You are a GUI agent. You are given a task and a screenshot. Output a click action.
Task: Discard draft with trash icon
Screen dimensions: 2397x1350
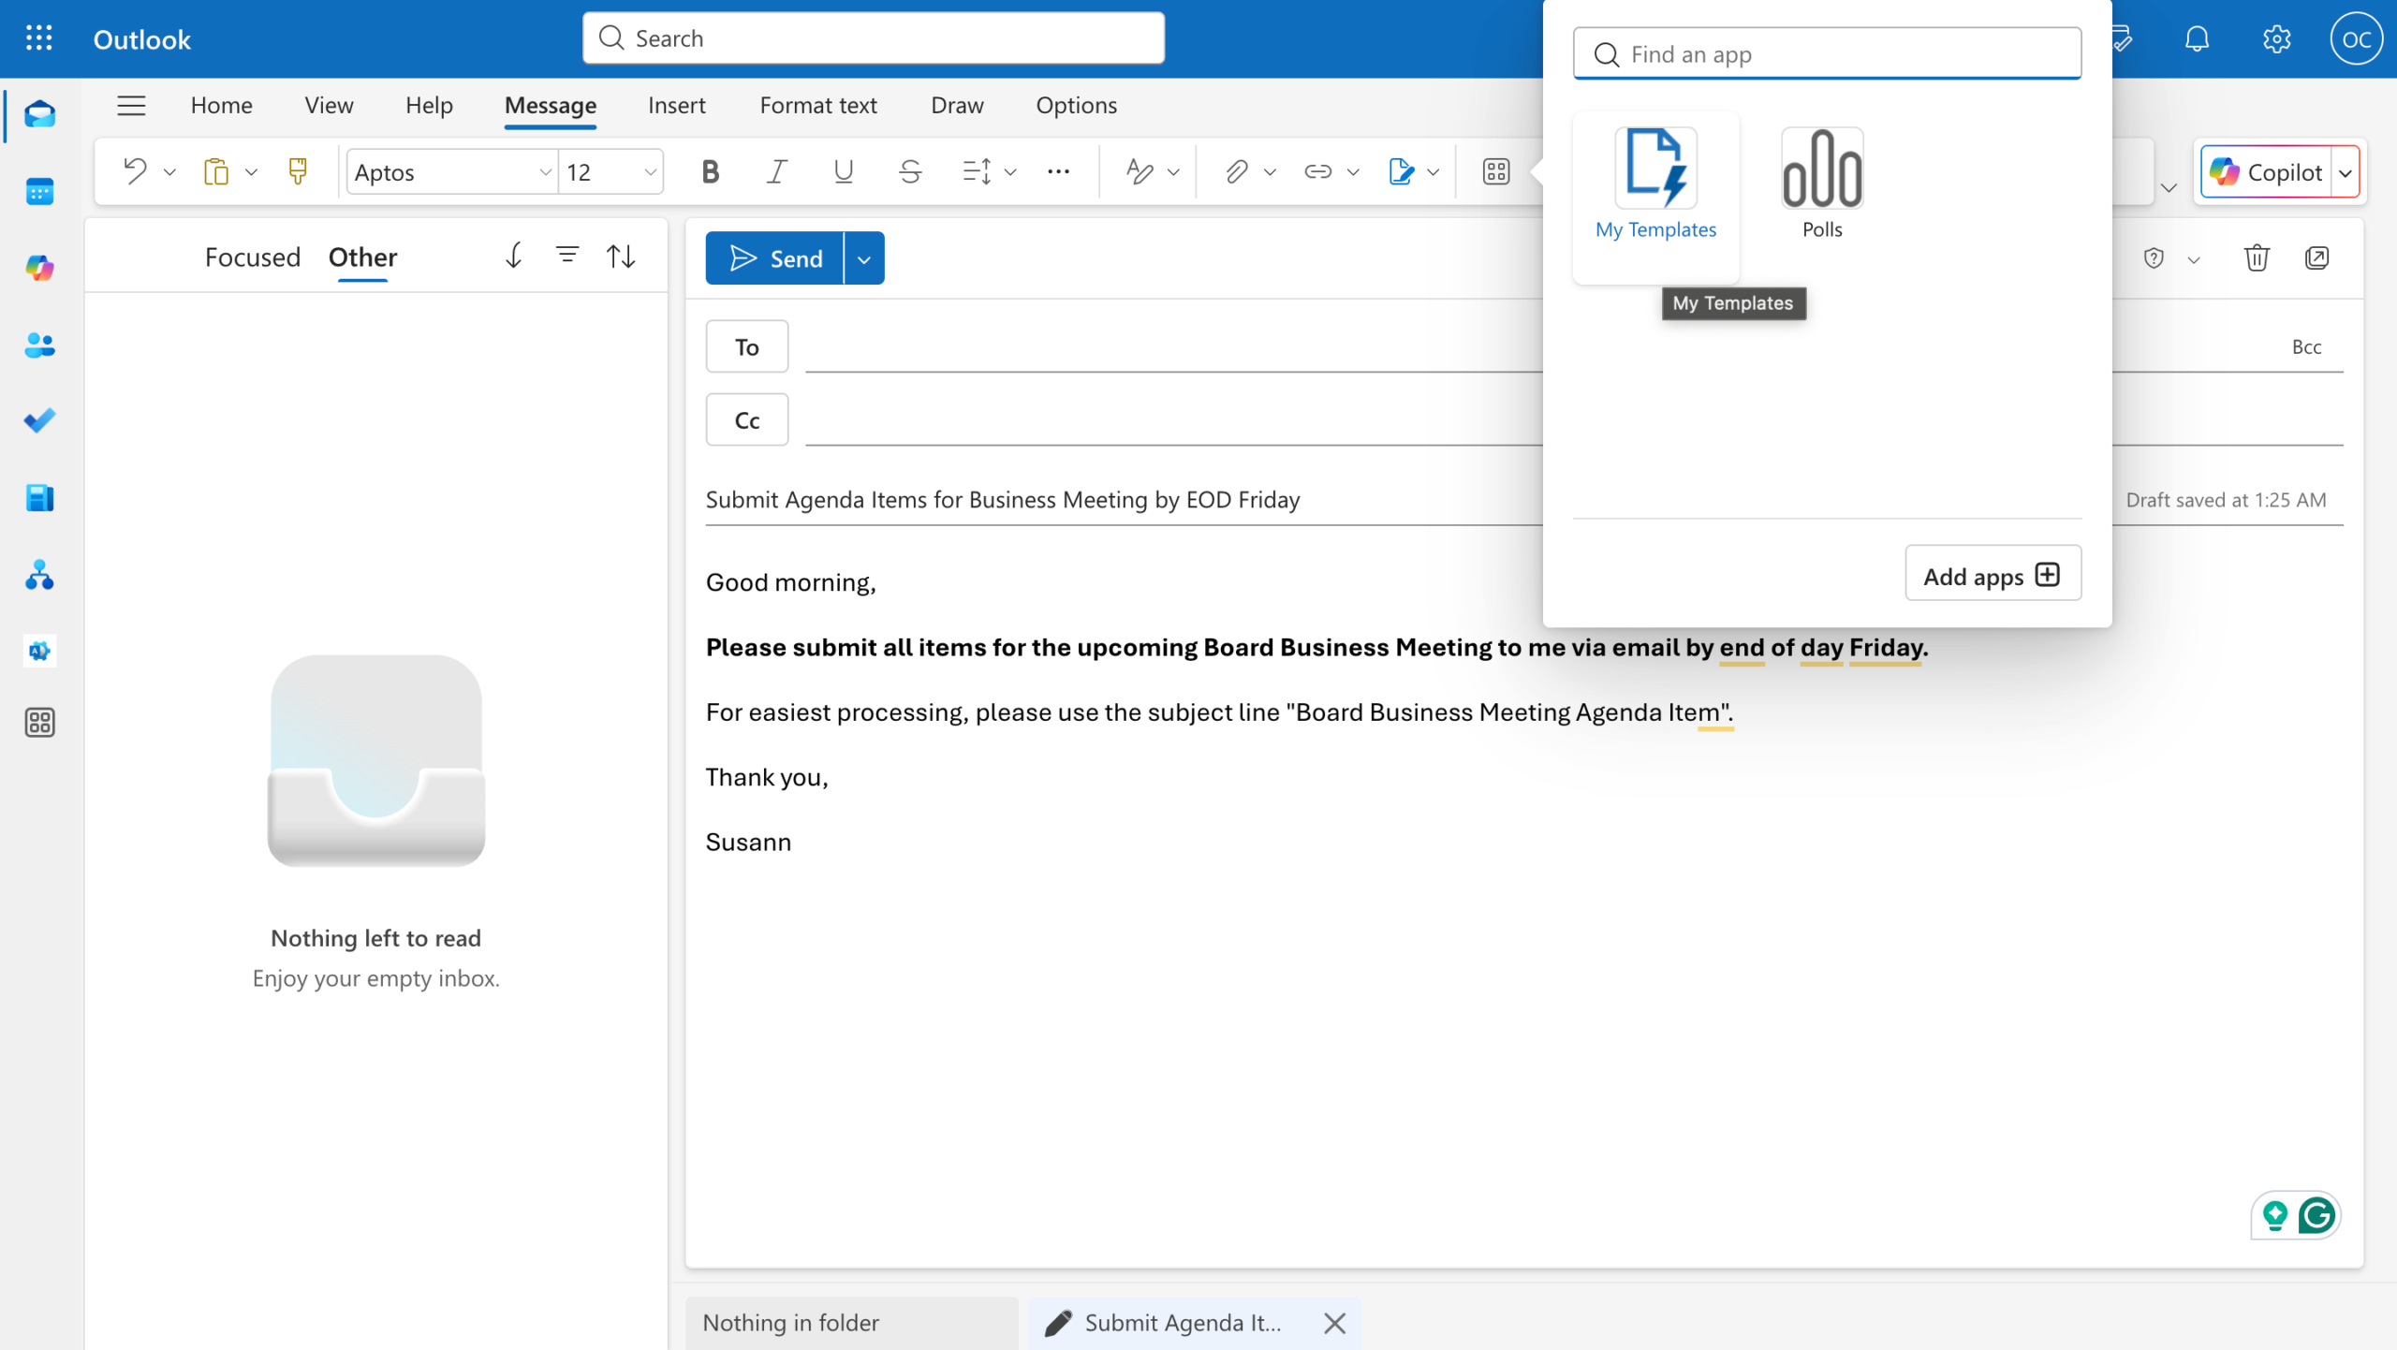tap(2257, 257)
